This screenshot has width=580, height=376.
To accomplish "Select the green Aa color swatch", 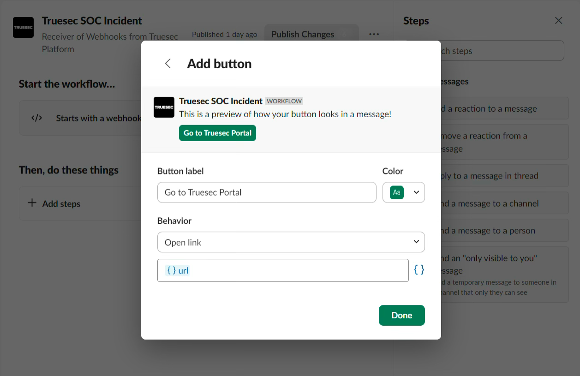I will tap(397, 192).
